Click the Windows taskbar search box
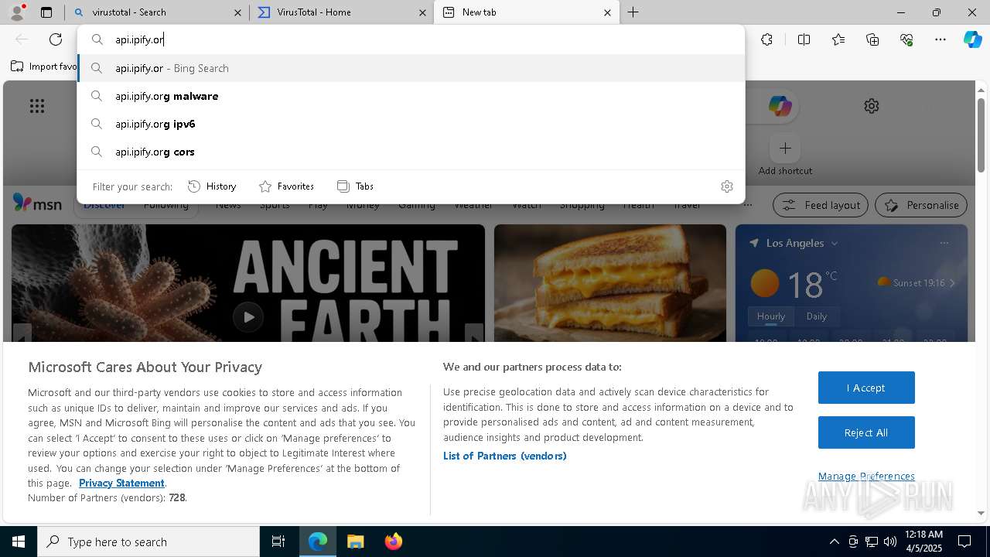The height and width of the screenshot is (557, 990). (x=148, y=542)
